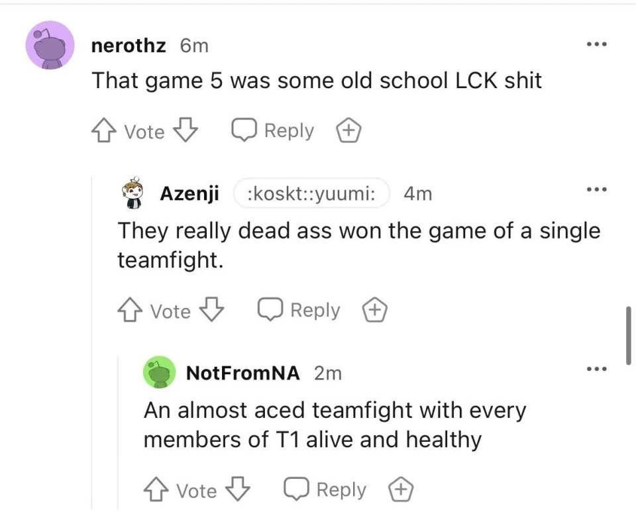Open more options for NotFromNA's comment

pyautogui.click(x=596, y=370)
